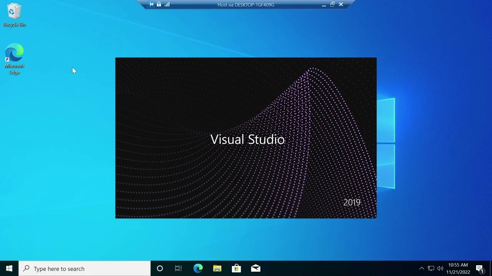Open the volume control in the tray
492x276 pixels.
440,268
